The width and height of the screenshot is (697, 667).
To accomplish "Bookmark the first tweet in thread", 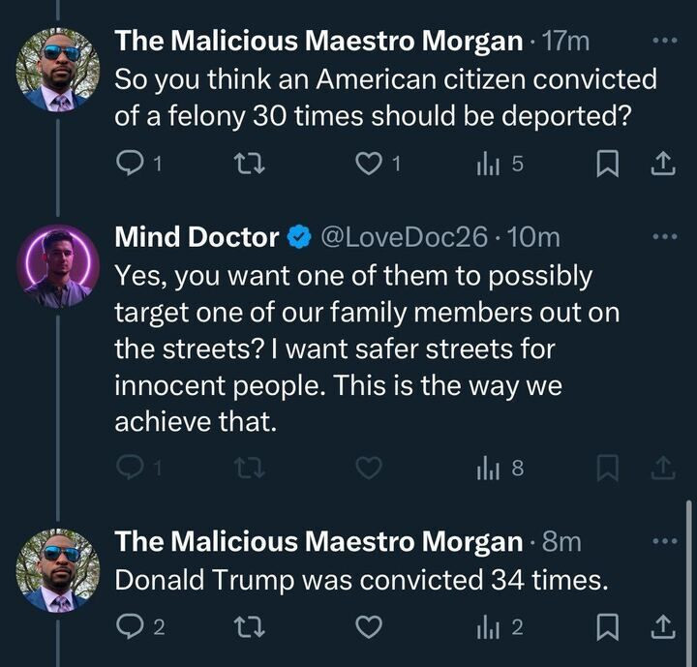I will 607,164.
